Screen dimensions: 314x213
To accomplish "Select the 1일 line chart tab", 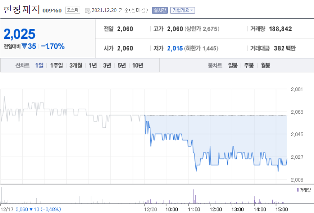I will 39,65.
